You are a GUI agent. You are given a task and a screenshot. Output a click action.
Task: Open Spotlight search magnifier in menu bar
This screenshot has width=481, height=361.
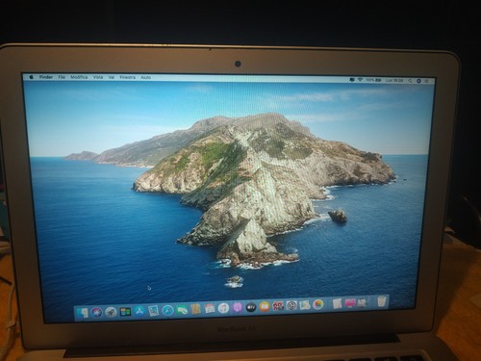[410, 81]
